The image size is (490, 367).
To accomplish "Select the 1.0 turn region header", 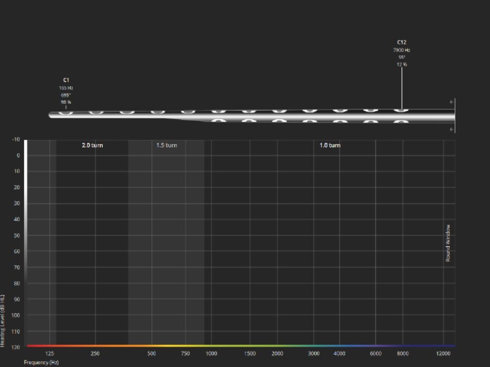I will pyautogui.click(x=330, y=145).
